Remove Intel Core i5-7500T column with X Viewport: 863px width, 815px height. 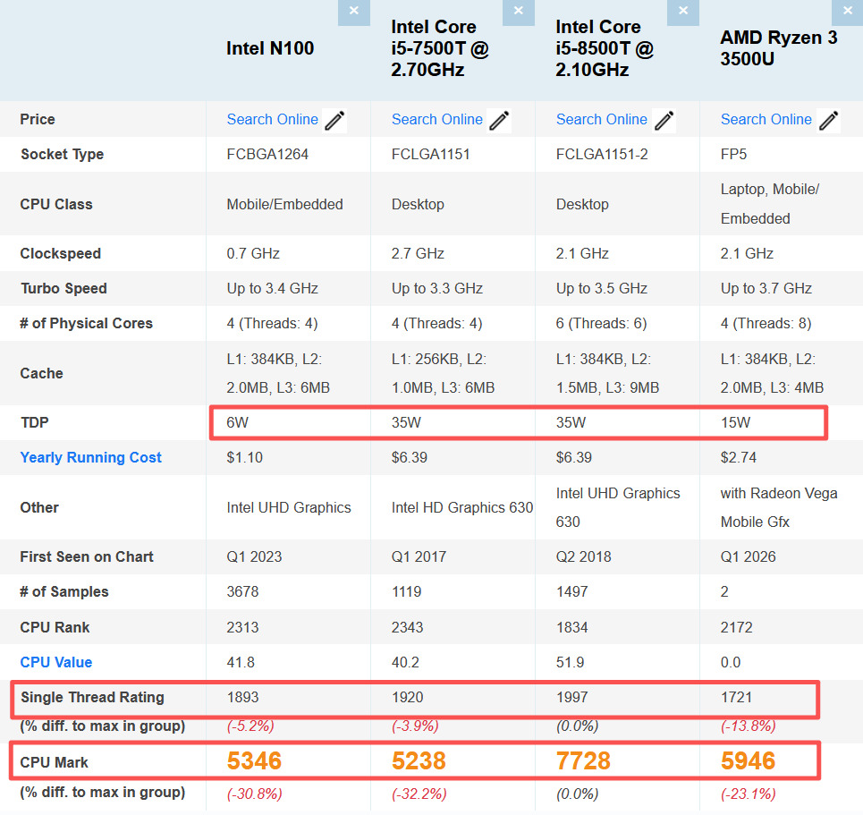[519, 11]
